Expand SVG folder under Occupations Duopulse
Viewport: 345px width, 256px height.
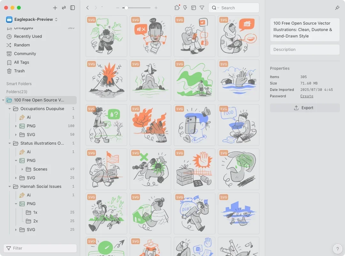(16, 134)
